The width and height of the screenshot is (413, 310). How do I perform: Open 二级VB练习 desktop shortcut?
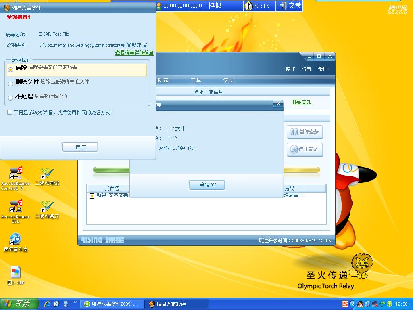(x=47, y=210)
